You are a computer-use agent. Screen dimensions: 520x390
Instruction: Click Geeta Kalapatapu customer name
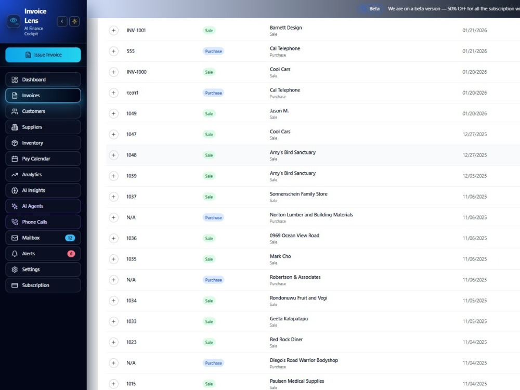point(289,319)
